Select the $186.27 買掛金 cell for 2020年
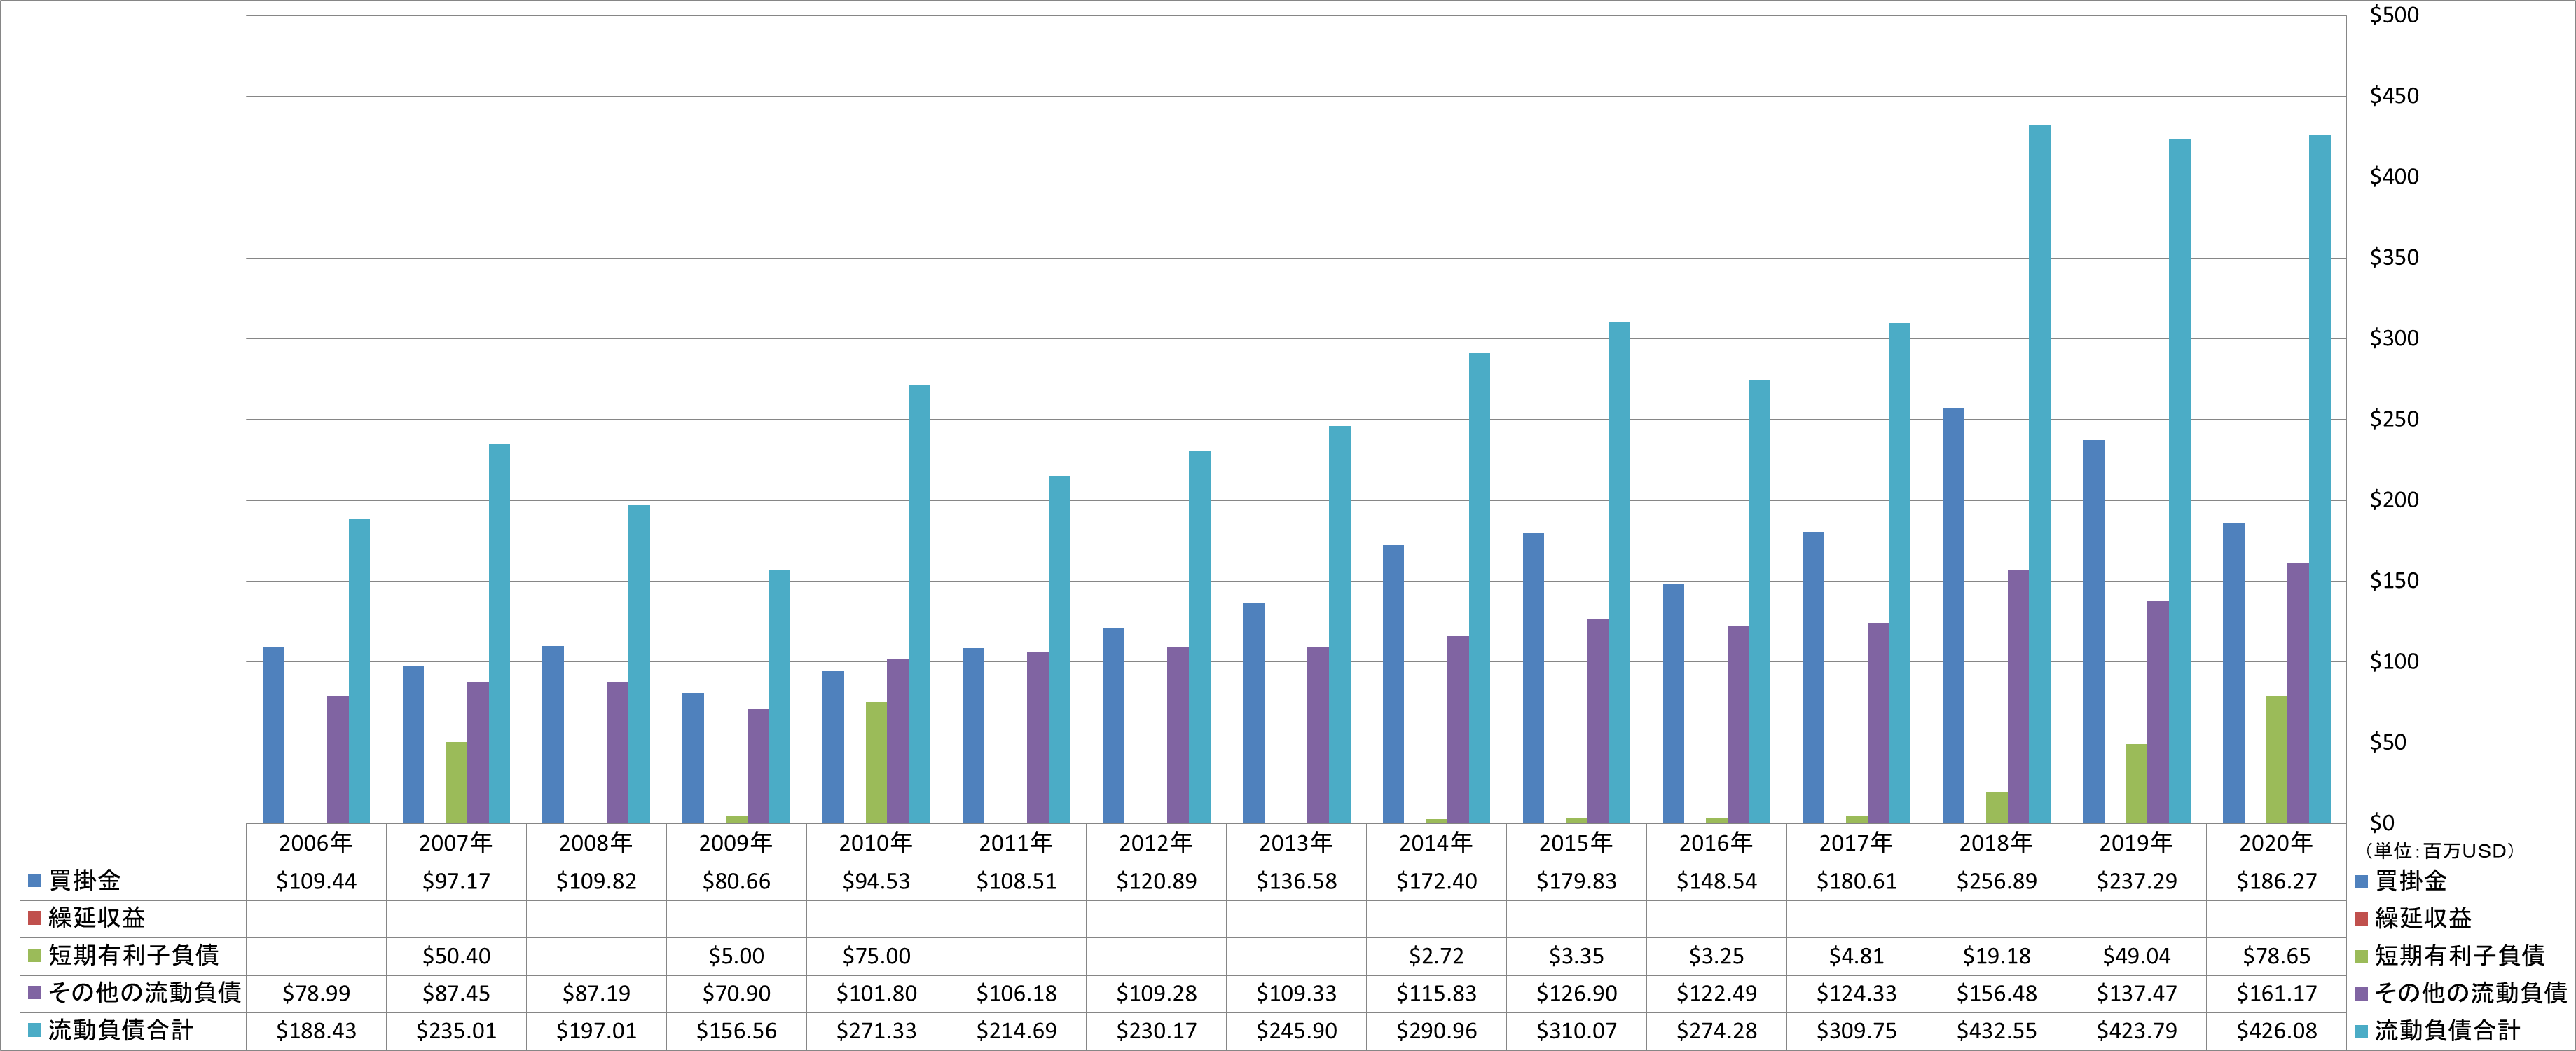 click(x=2276, y=882)
